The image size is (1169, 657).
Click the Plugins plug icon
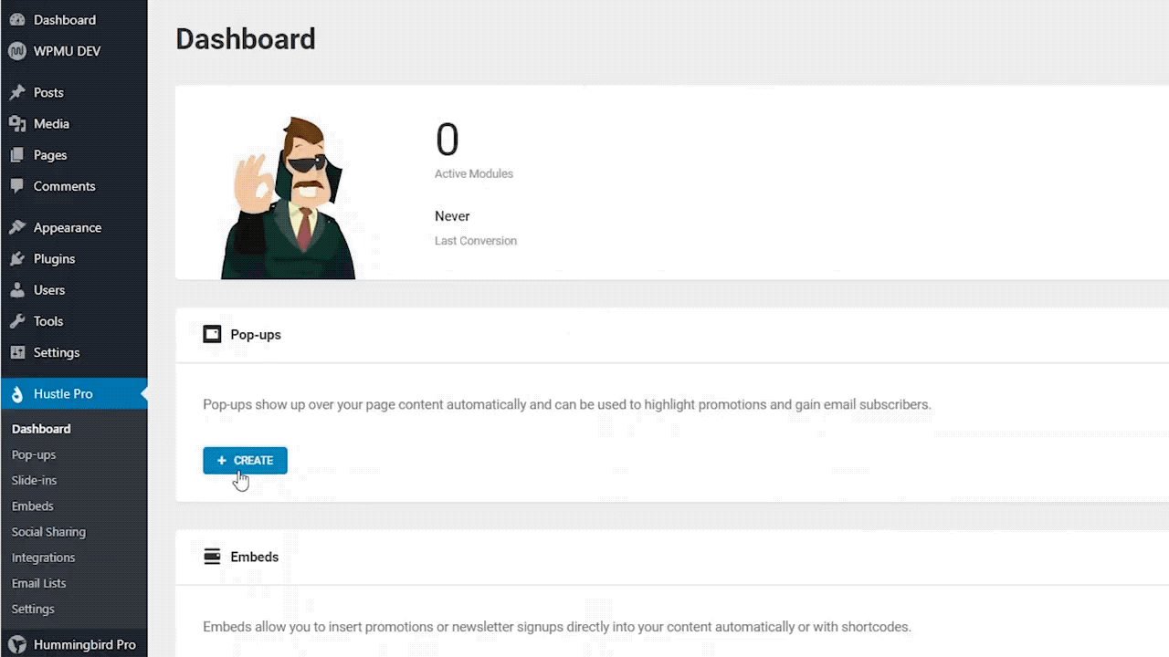pos(16,258)
